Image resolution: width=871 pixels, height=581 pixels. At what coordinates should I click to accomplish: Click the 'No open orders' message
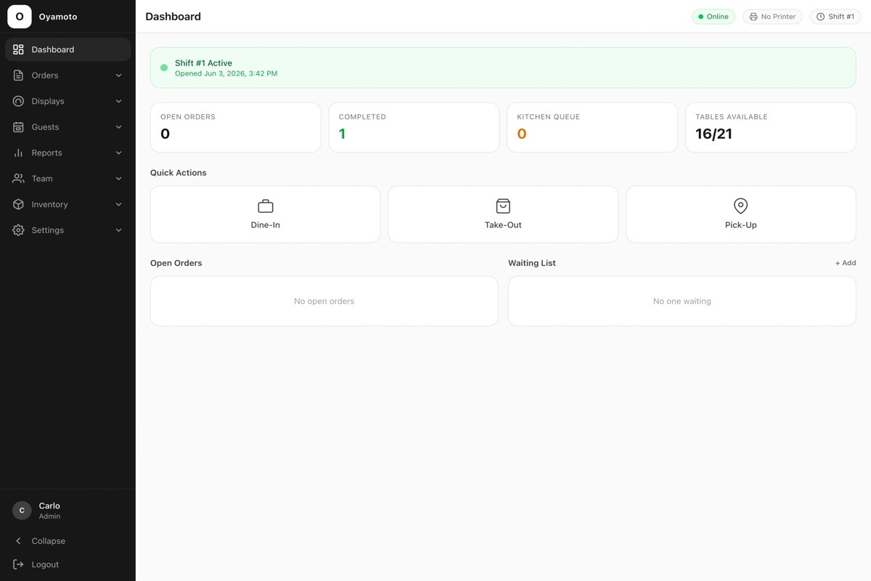click(x=324, y=301)
